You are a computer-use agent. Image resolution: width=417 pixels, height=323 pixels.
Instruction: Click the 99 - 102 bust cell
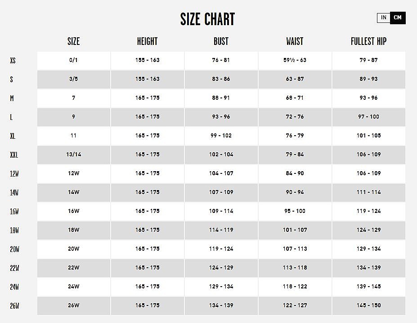(221, 136)
